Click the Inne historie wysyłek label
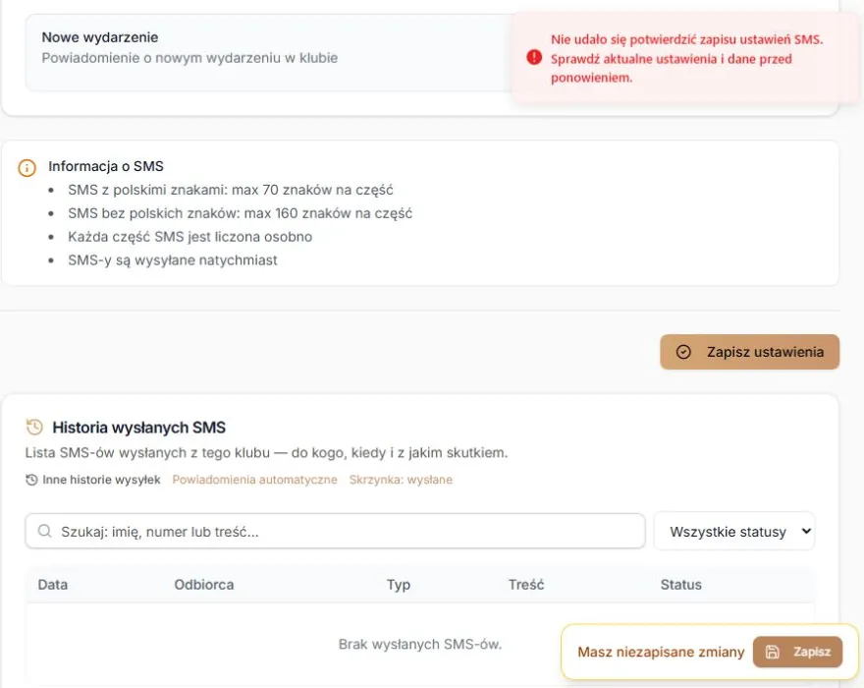This screenshot has width=864, height=688. tap(101, 480)
